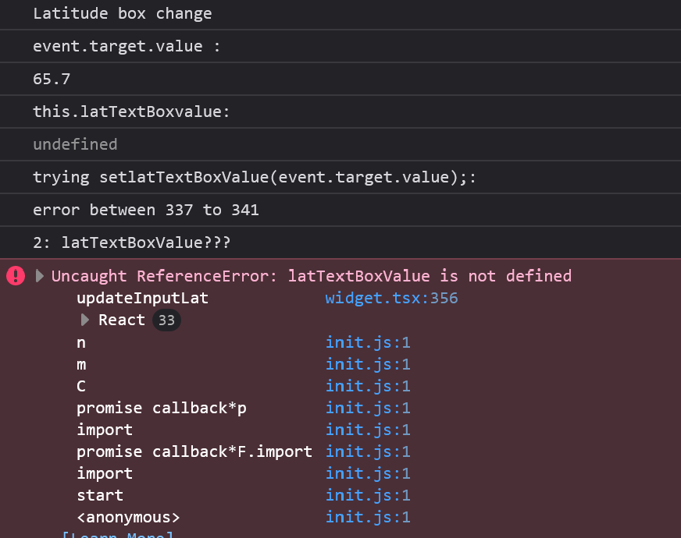This screenshot has width=681, height=538.
Task: Click the 'latTextBoxValue is not defined' error text
Action: pyautogui.click(x=430, y=276)
